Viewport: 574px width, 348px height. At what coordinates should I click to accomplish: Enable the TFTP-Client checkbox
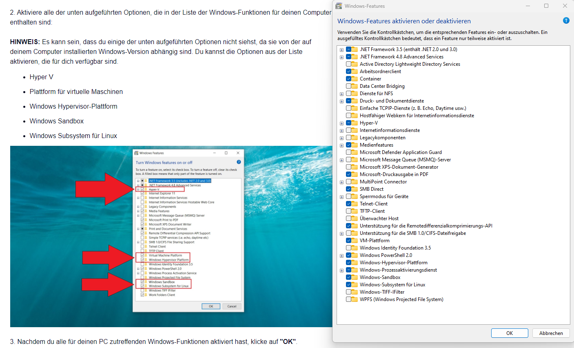point(349,211)
